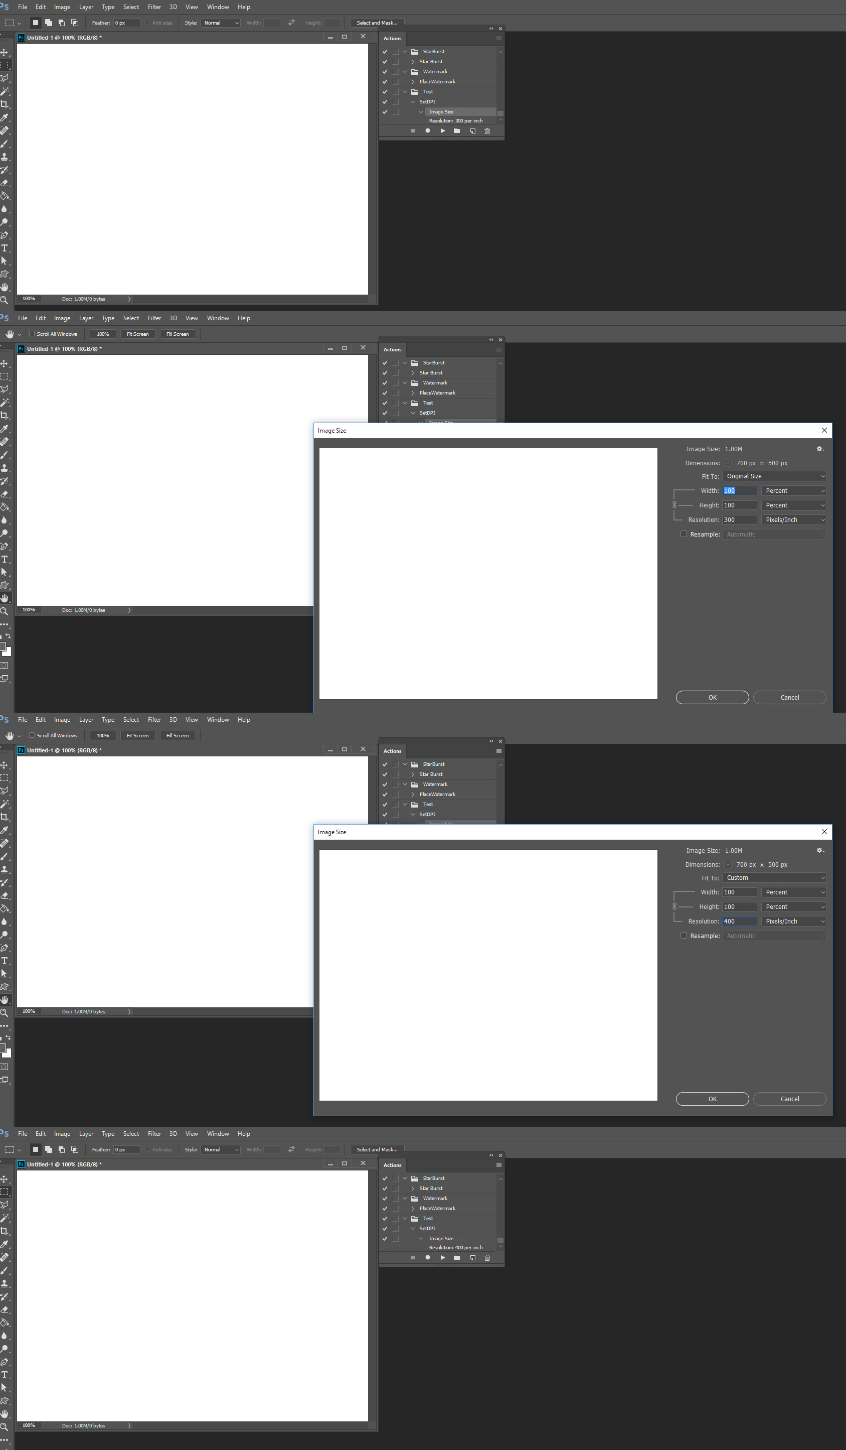Open Fit To dropdown showing Original Size

click(774, 476)
